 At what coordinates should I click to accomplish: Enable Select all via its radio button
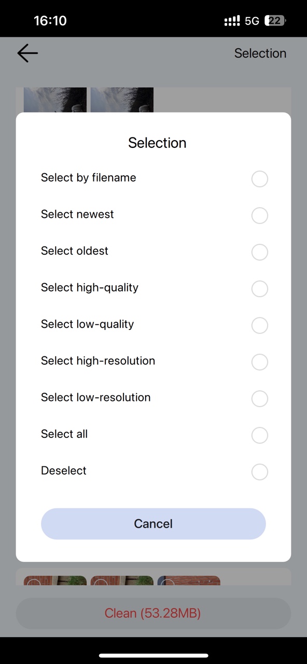pyautogui.click(x=259, y=435)
